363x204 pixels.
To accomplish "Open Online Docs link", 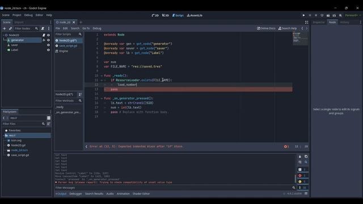I will (x=266, y=28).
